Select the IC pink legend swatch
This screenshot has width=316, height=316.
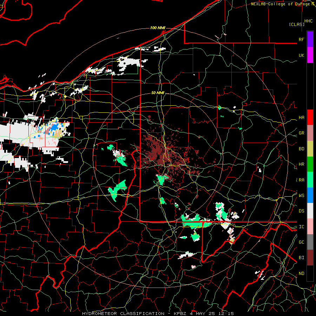(x=310, y=226)
